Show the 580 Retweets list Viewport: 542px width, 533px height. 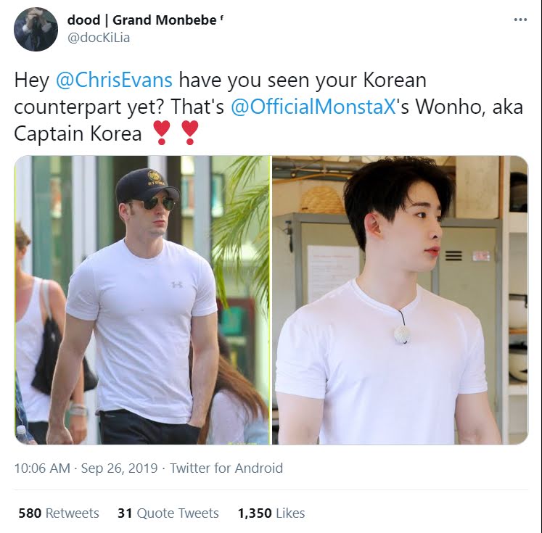59,513
